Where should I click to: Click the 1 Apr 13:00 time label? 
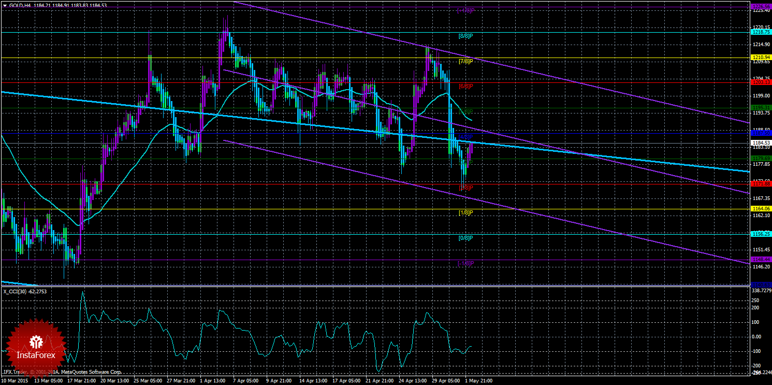coord(212,381)
